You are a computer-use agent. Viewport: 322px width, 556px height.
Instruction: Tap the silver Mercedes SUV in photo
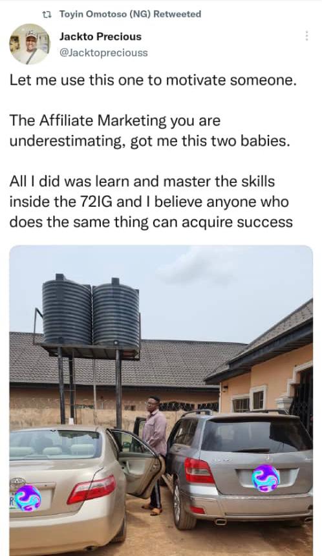(x=240, y=467)
